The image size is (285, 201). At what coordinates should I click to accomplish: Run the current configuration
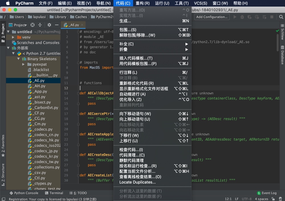(235, 17)
